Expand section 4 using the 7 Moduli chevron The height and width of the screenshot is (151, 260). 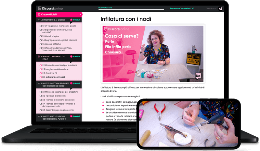coord(71,116)
